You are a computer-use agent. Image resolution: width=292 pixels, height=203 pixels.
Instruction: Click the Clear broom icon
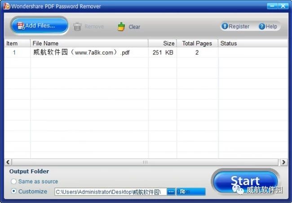pos(121,26)
